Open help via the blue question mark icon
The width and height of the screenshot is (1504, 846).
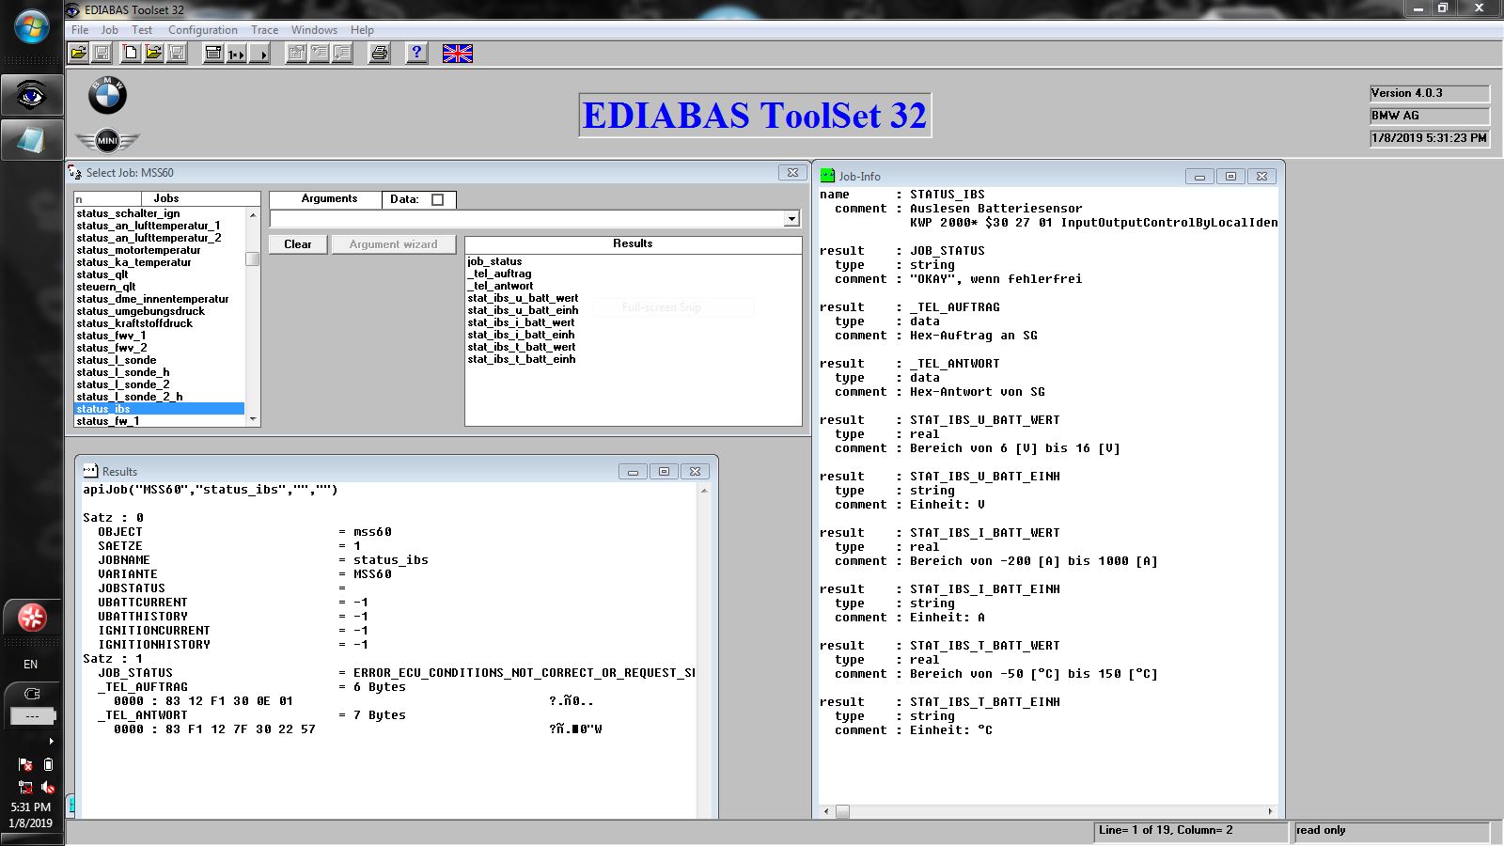point(416,54)
